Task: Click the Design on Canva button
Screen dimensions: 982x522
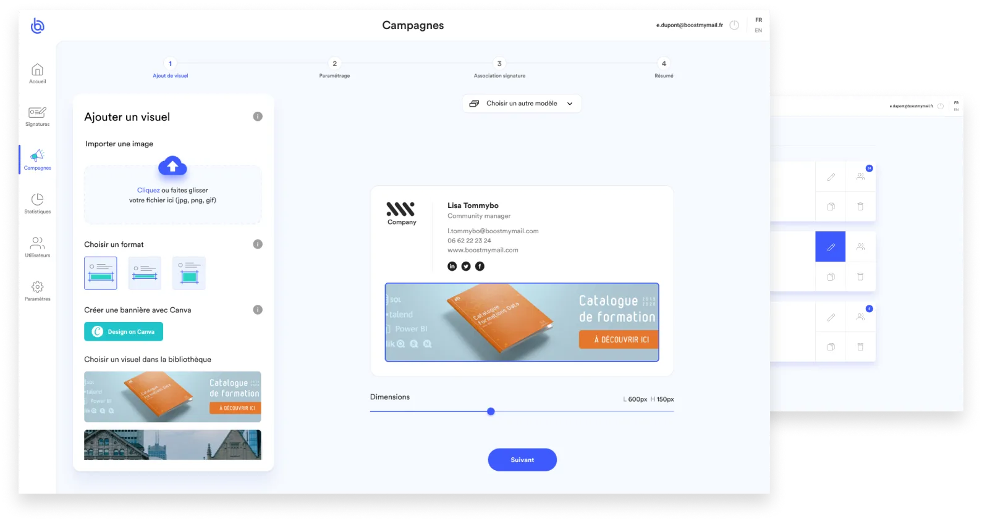Action: [124, 331]
